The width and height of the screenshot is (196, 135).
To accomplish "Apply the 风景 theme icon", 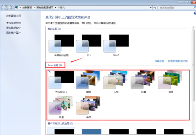I will coord(144,82).
